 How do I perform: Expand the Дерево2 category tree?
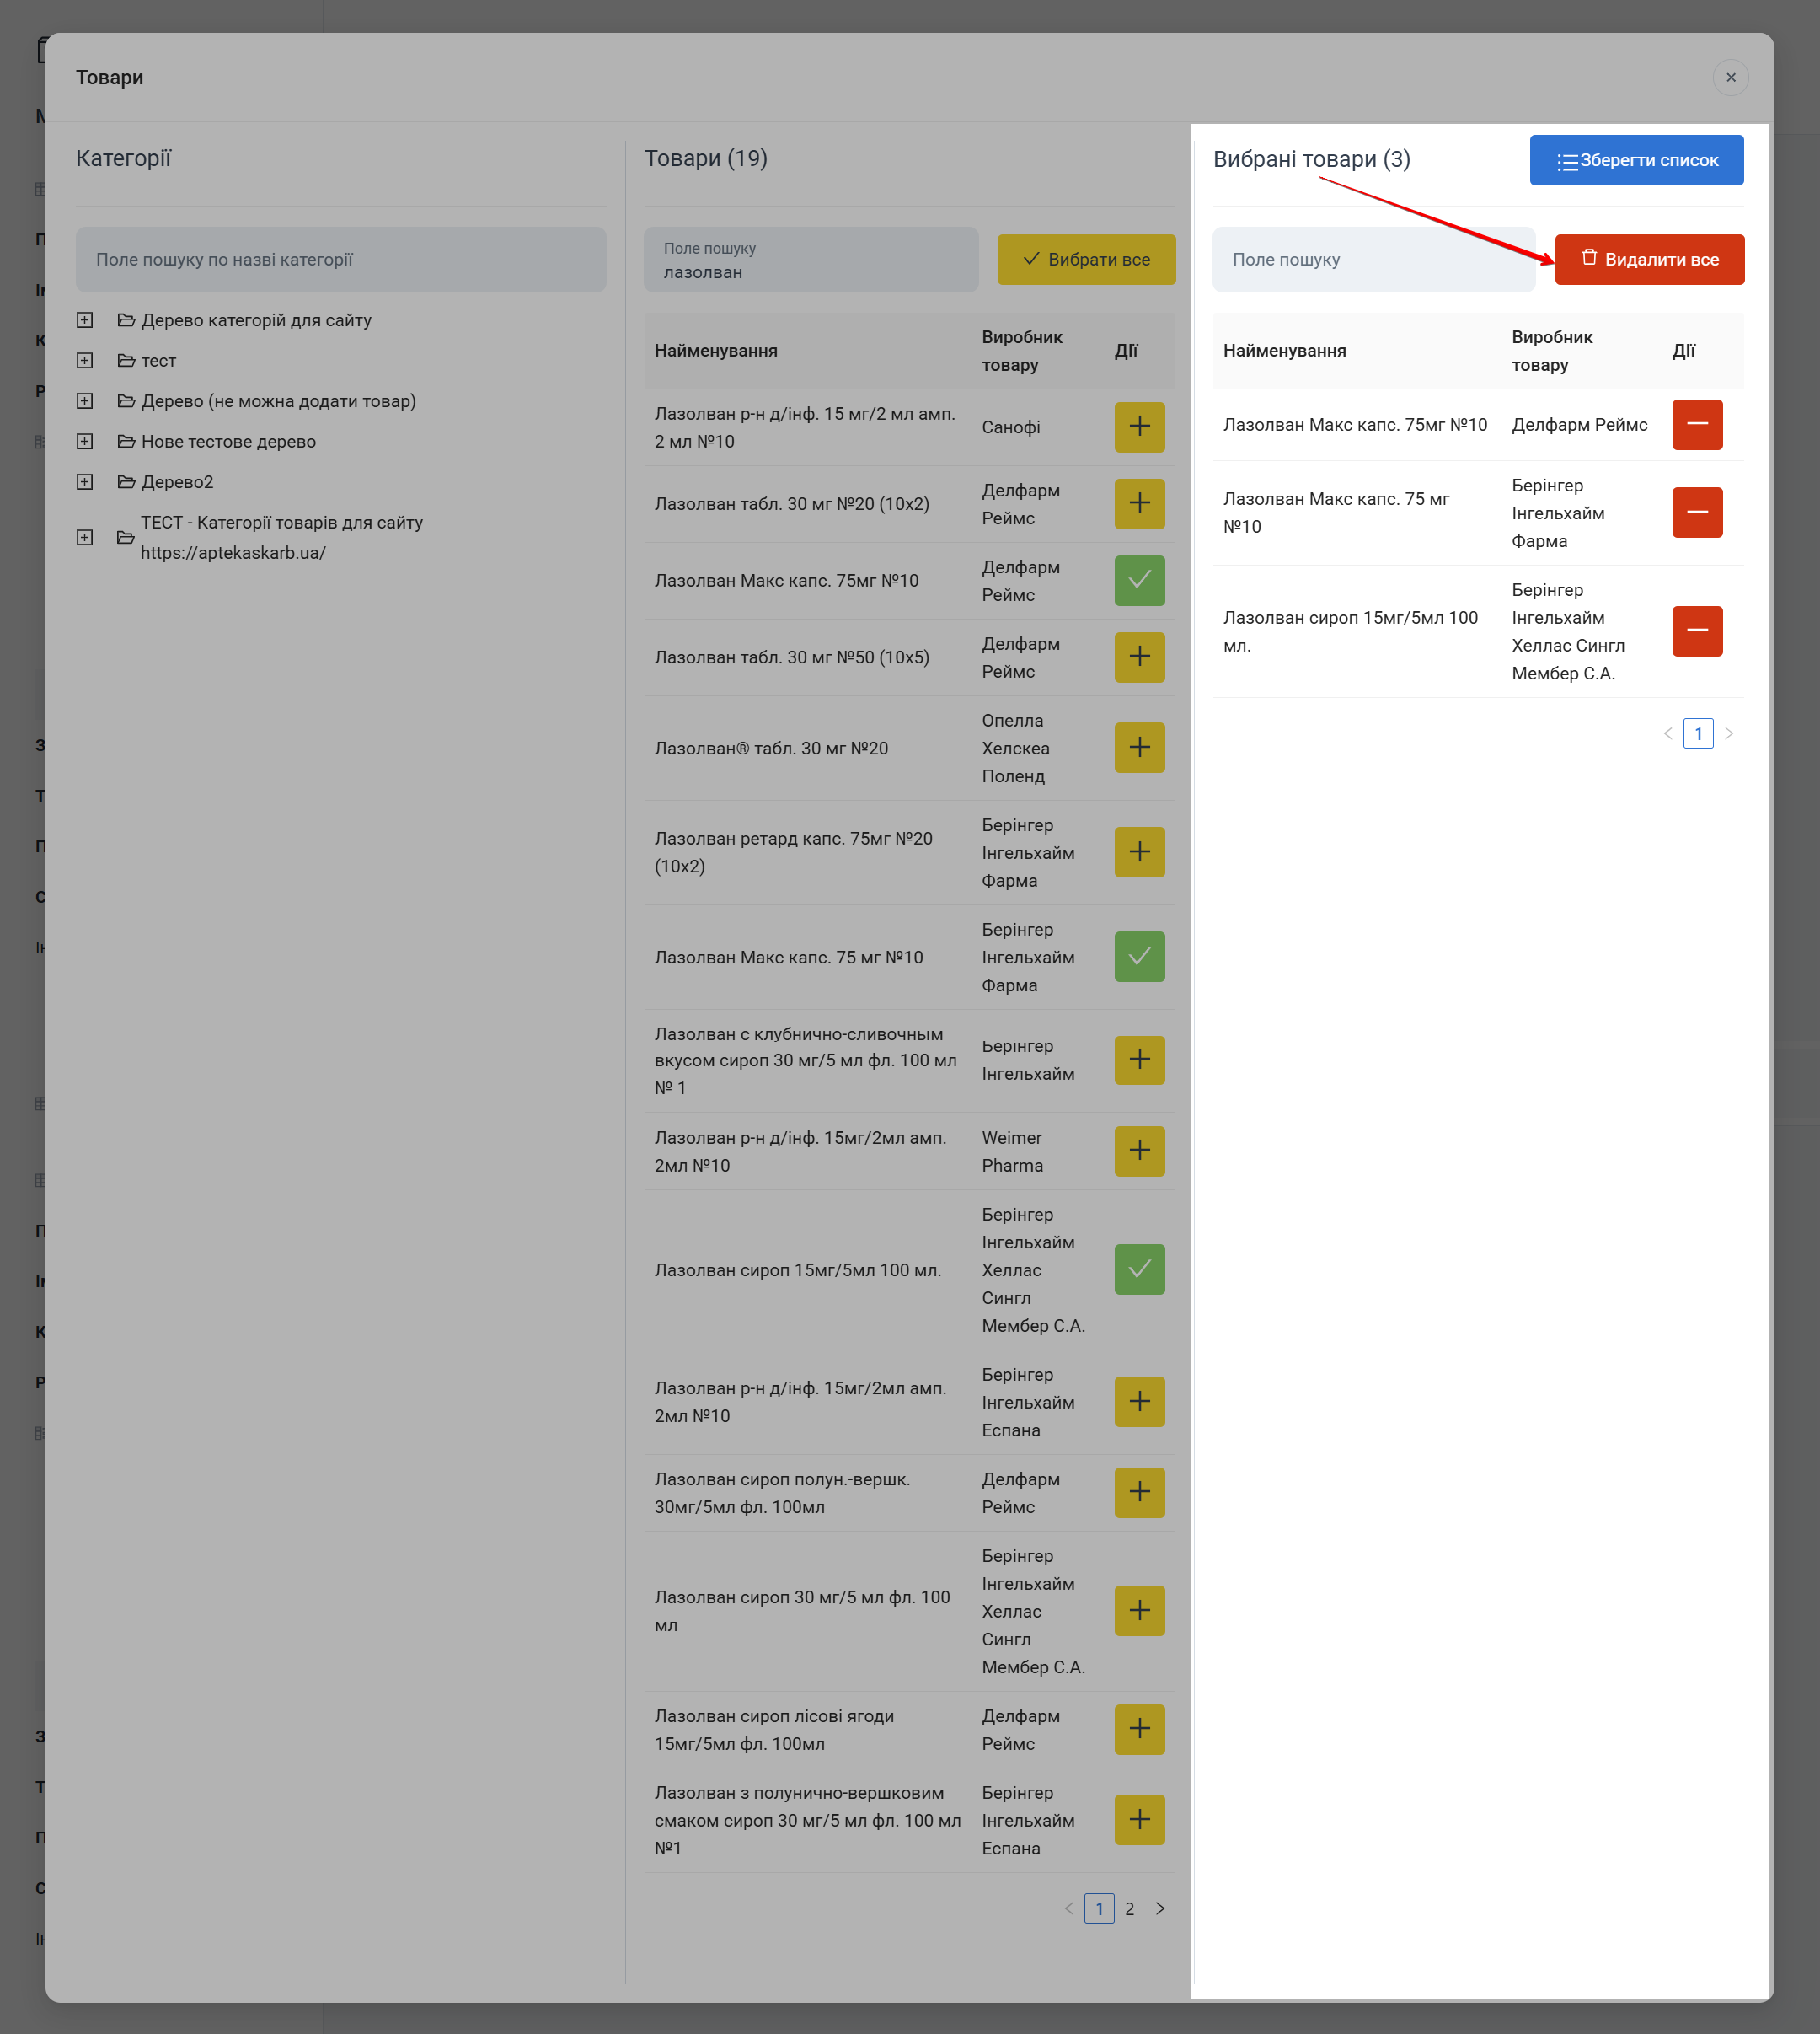pyautogui.click(x=85, y=482)
